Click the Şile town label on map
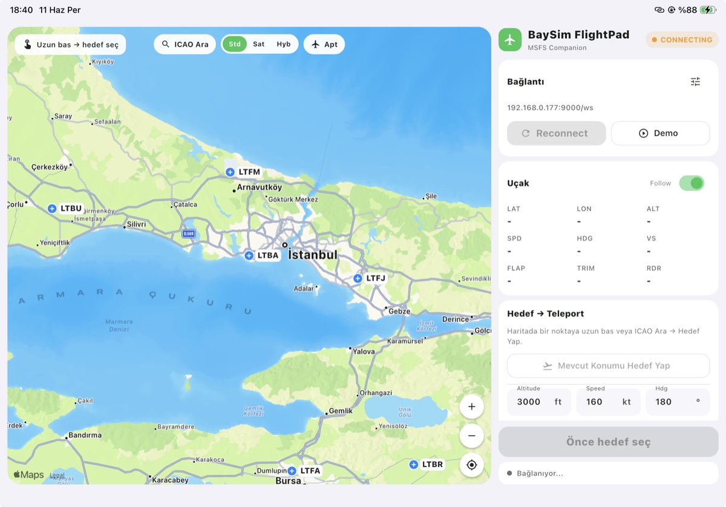This screenshot has width=726, height=507. [431, 196]
